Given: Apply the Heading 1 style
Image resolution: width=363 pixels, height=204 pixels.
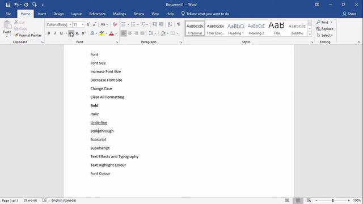Looking at the screenshot, I should point(236,29).
